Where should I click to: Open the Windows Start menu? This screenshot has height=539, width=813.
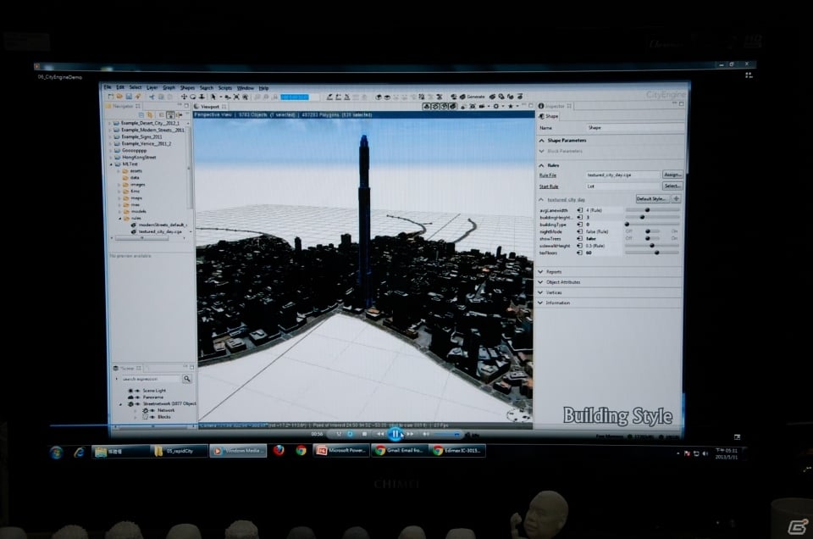point(57,453)
